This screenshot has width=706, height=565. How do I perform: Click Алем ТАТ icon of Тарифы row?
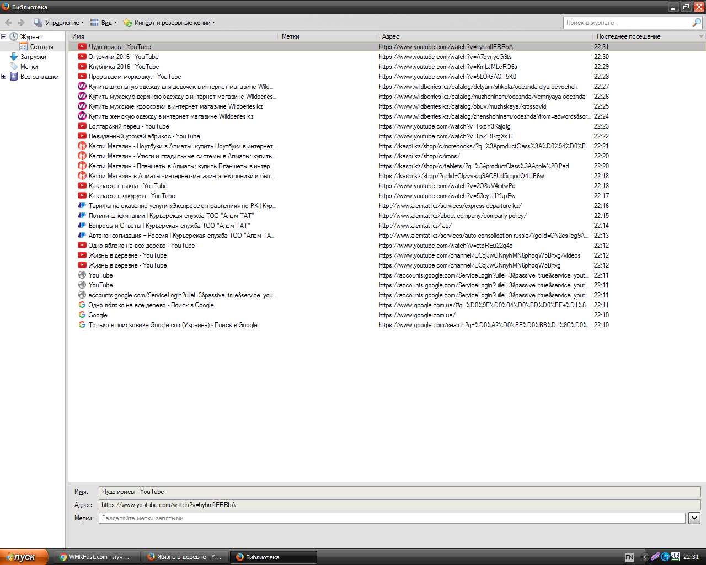(x=82, y=206)
